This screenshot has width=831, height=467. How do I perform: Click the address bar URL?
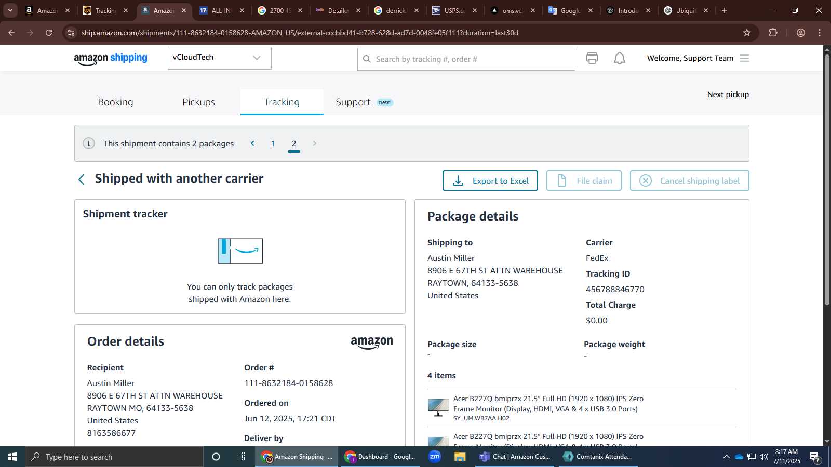pos(300,33)
